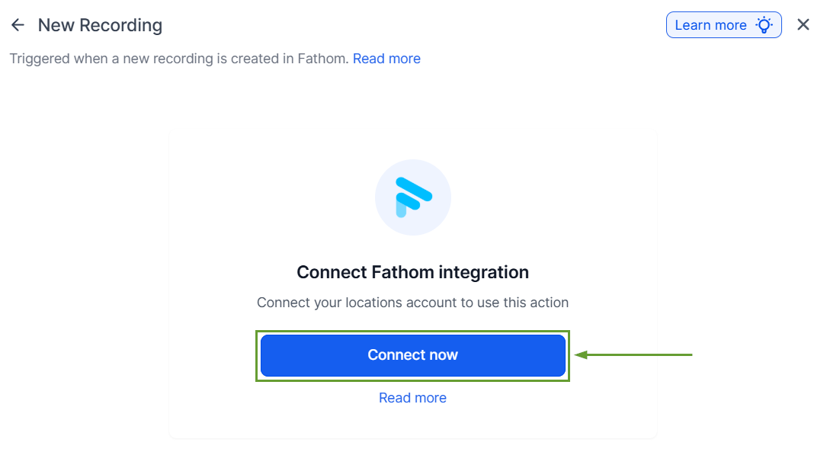Click the green arrow pointing at Connect now
The height and width of the screenshot is (449, 827).
(x=640, y=354)
